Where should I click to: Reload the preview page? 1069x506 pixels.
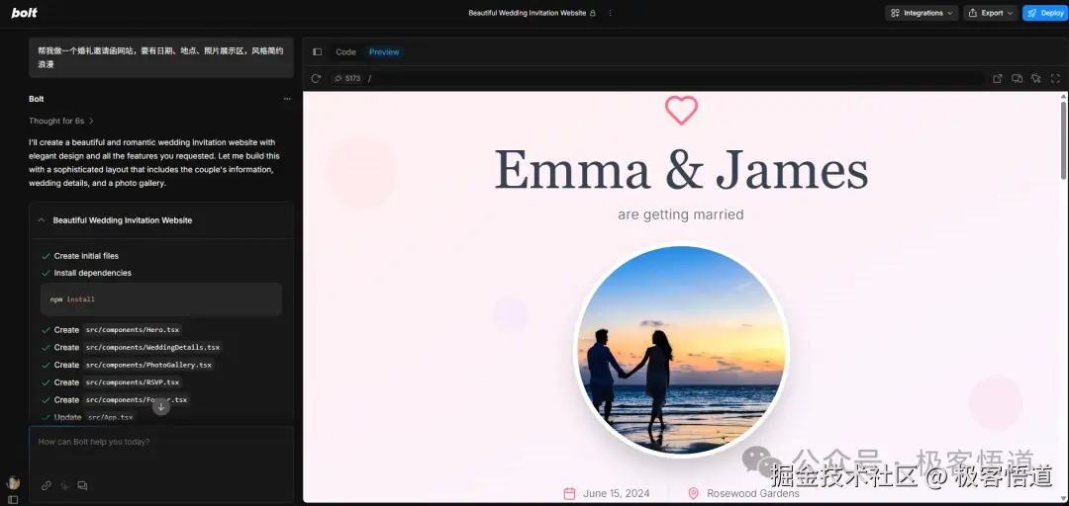point(316,78)
